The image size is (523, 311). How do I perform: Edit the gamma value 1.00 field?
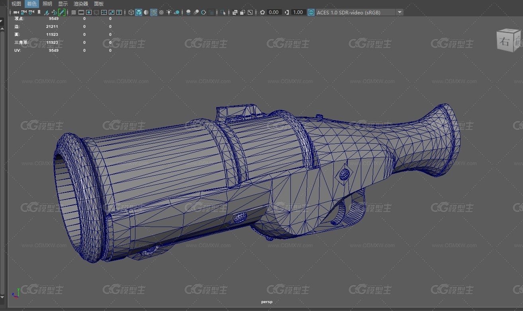coord(298,12)
